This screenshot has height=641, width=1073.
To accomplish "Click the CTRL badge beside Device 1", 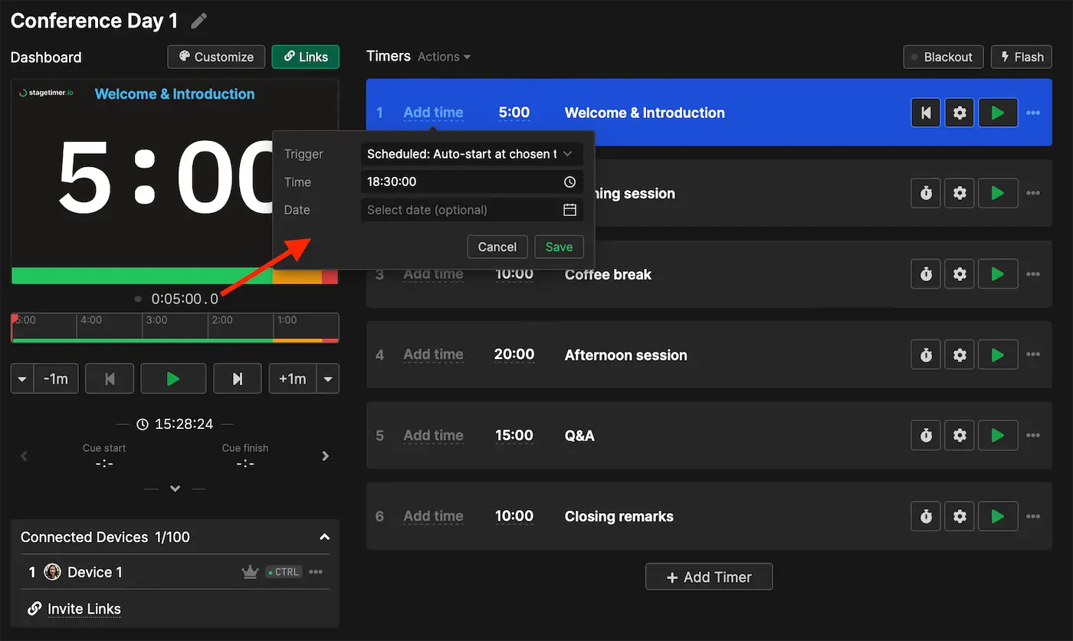I will coord(283,571).
